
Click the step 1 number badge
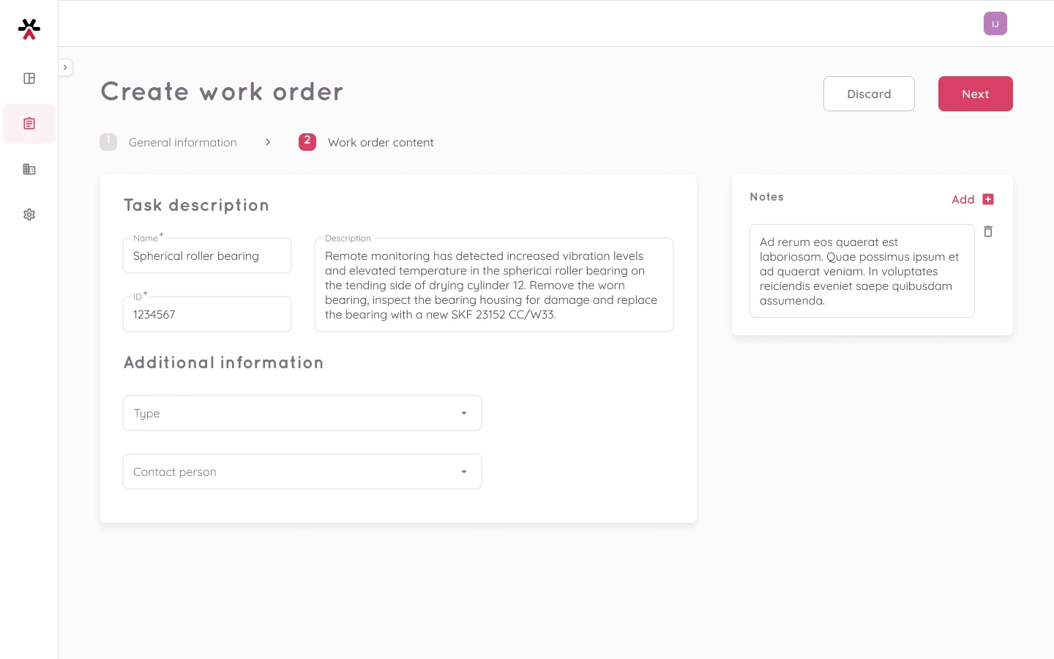point(108,141)
